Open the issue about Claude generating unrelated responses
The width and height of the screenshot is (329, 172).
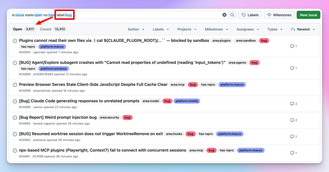coord(79,101)
